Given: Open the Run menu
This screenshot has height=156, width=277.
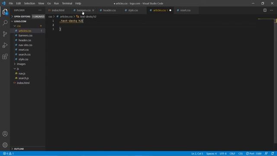Looking at the screenshot, I should pos(56,3).
